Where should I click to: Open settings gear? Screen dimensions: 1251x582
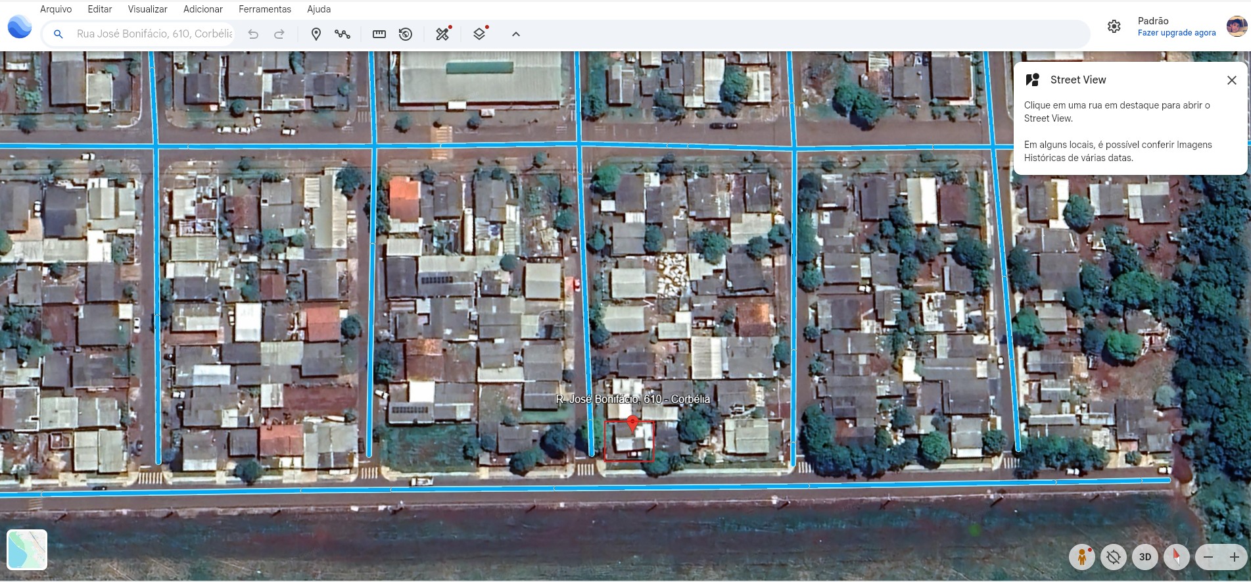(x=1114, y=26)
